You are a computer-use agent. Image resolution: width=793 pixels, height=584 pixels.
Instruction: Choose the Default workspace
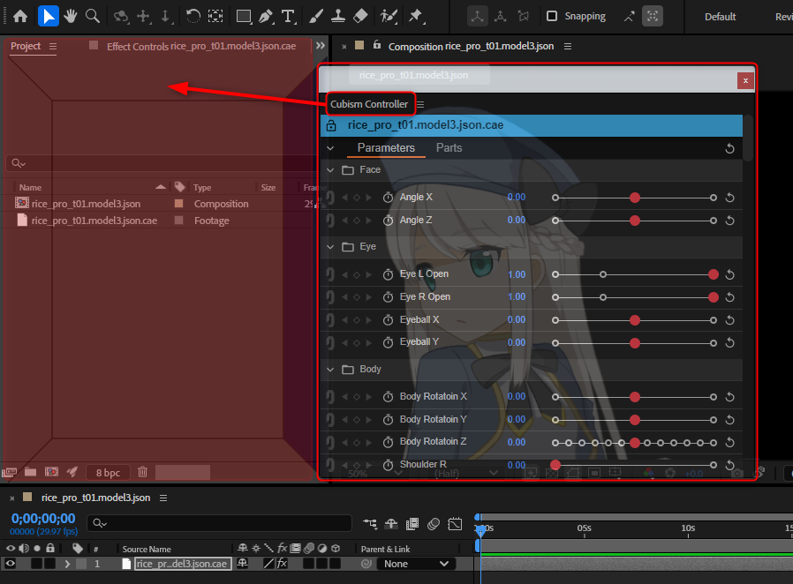tap(721, 17)
